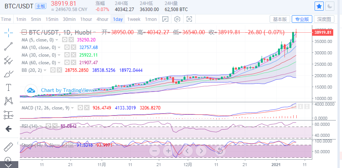
Task: Select the crosshair cursor tool
Action: (x=8, y=33)
